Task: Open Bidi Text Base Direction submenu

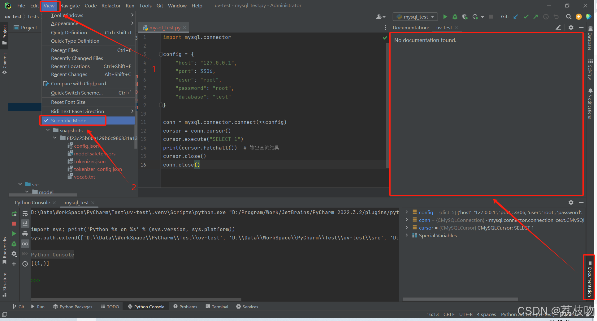Action: [89, 111]
